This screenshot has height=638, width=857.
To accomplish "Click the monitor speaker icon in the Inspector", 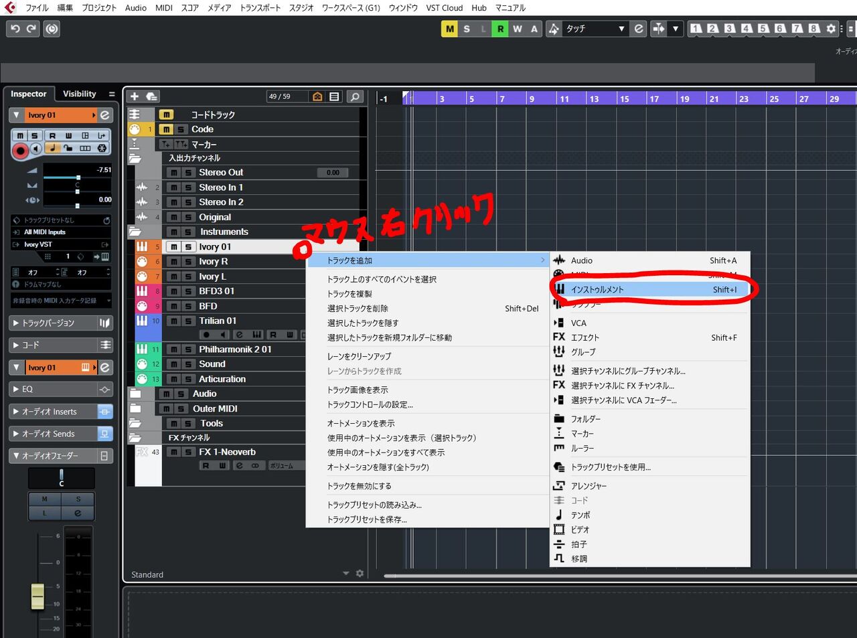I will click(35, 149).
